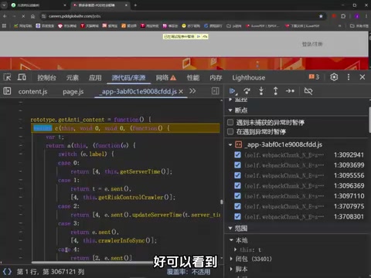371x278 pixels.
Task: Open the bookmarks apps grid icon
Action: [4, 25]
